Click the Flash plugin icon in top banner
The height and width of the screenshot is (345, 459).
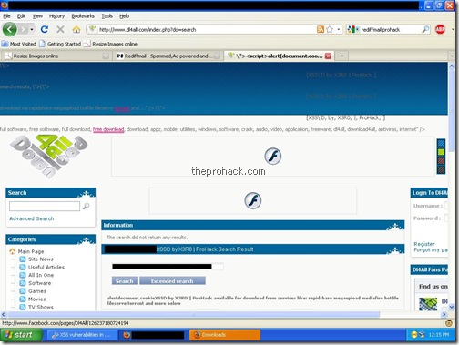point(272,156)
